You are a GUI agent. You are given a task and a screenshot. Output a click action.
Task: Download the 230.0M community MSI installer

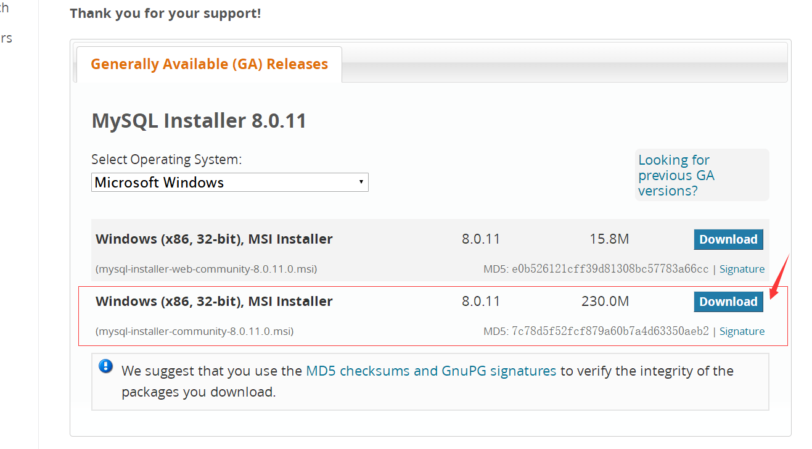pos(728,302)
